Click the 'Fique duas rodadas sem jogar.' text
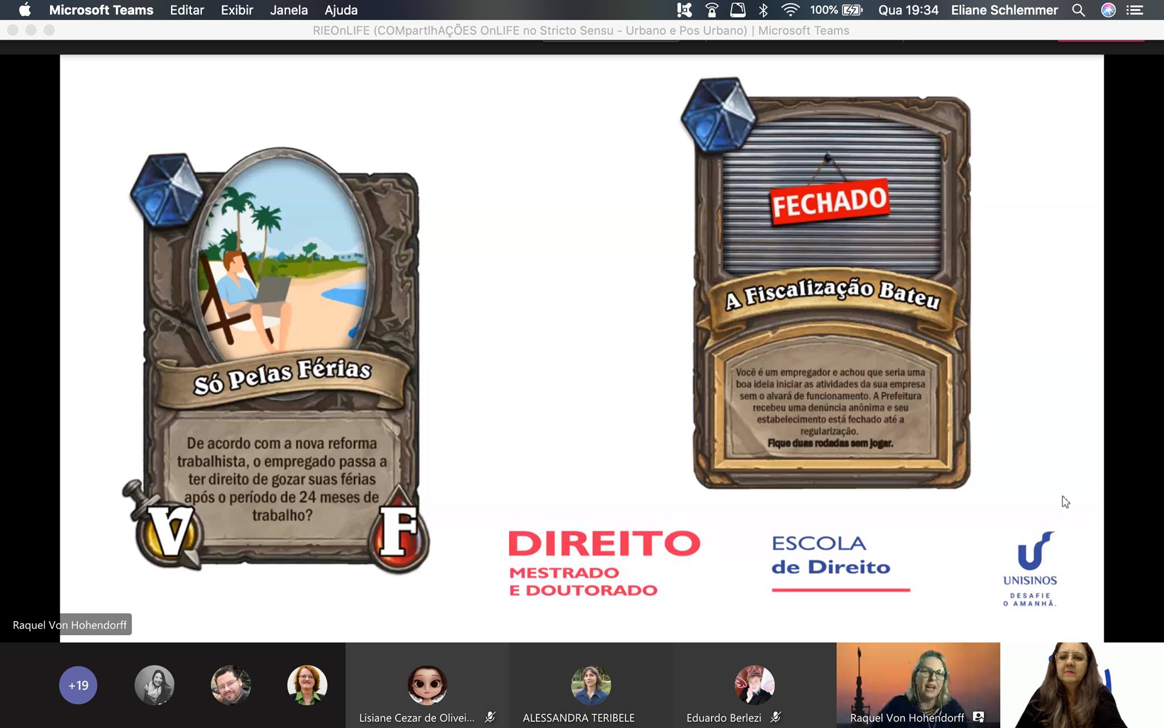Viewport: 1164px width, 728px height. pyautogui.click(x=830, y=443)
